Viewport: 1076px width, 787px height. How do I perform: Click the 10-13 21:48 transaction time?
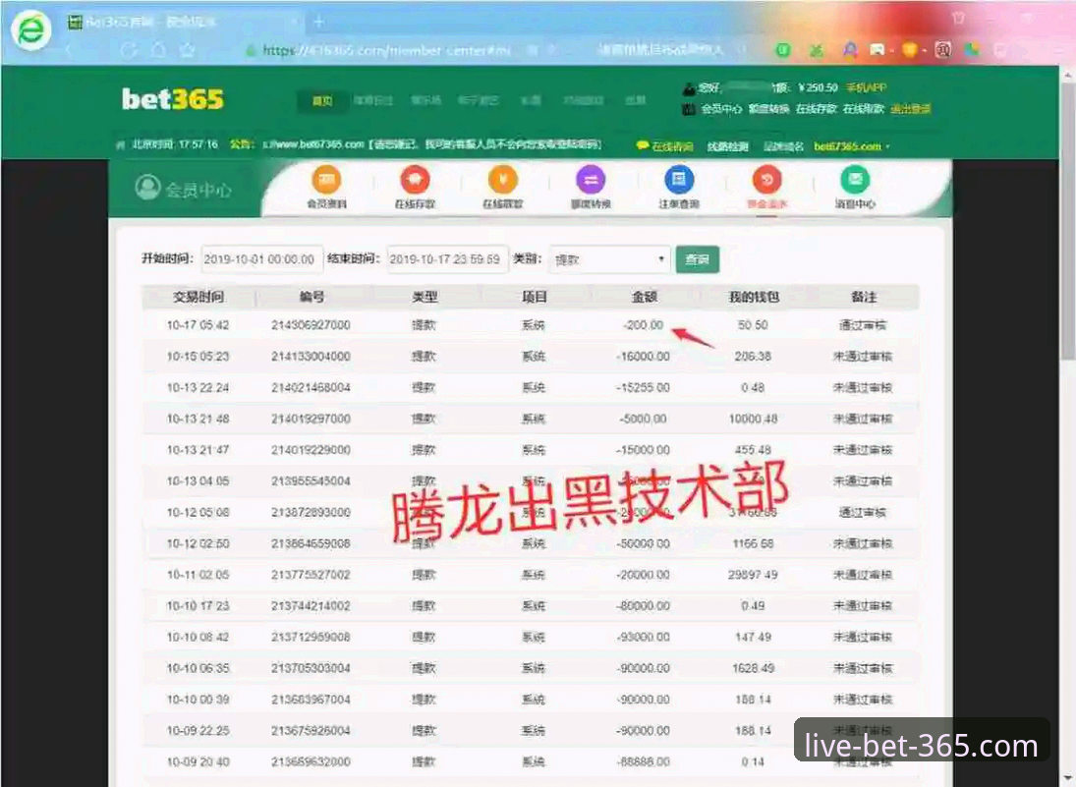coord(198,419)
